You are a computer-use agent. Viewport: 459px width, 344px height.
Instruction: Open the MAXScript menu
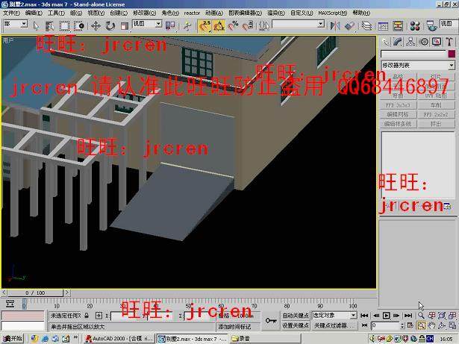tap(333, 13)
